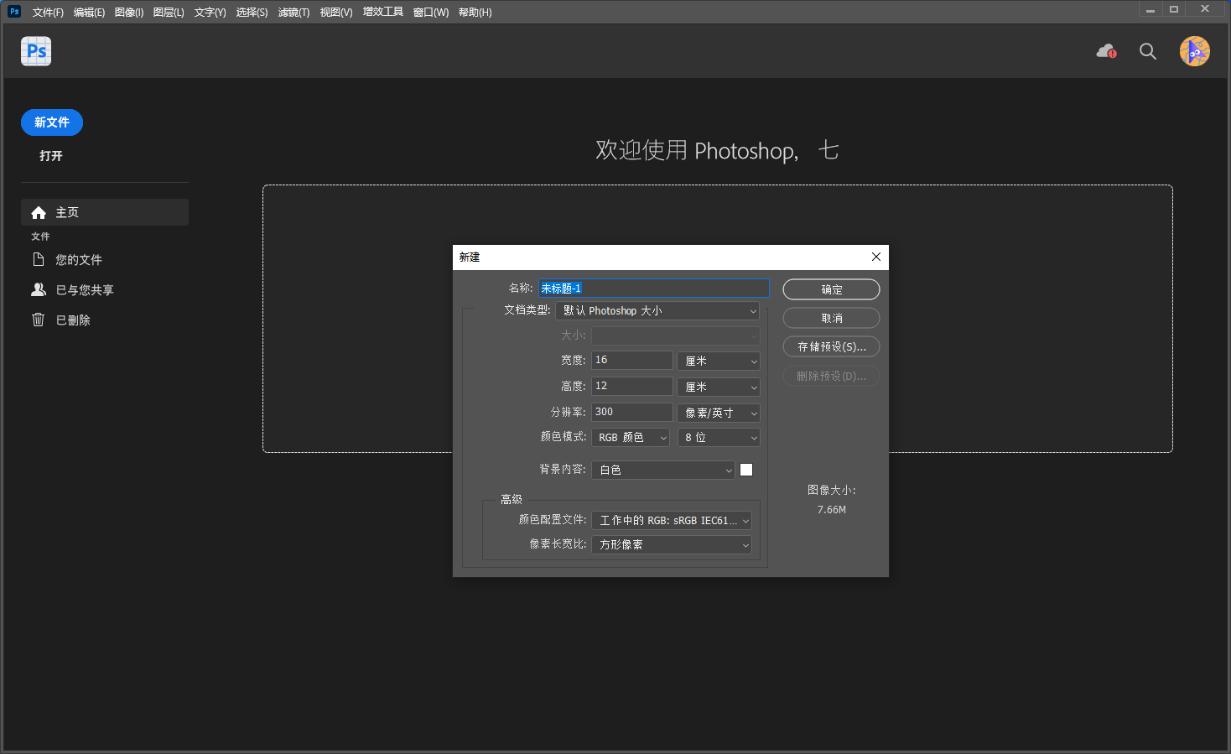Open the 帮助(H) menu

coord(475,13)
